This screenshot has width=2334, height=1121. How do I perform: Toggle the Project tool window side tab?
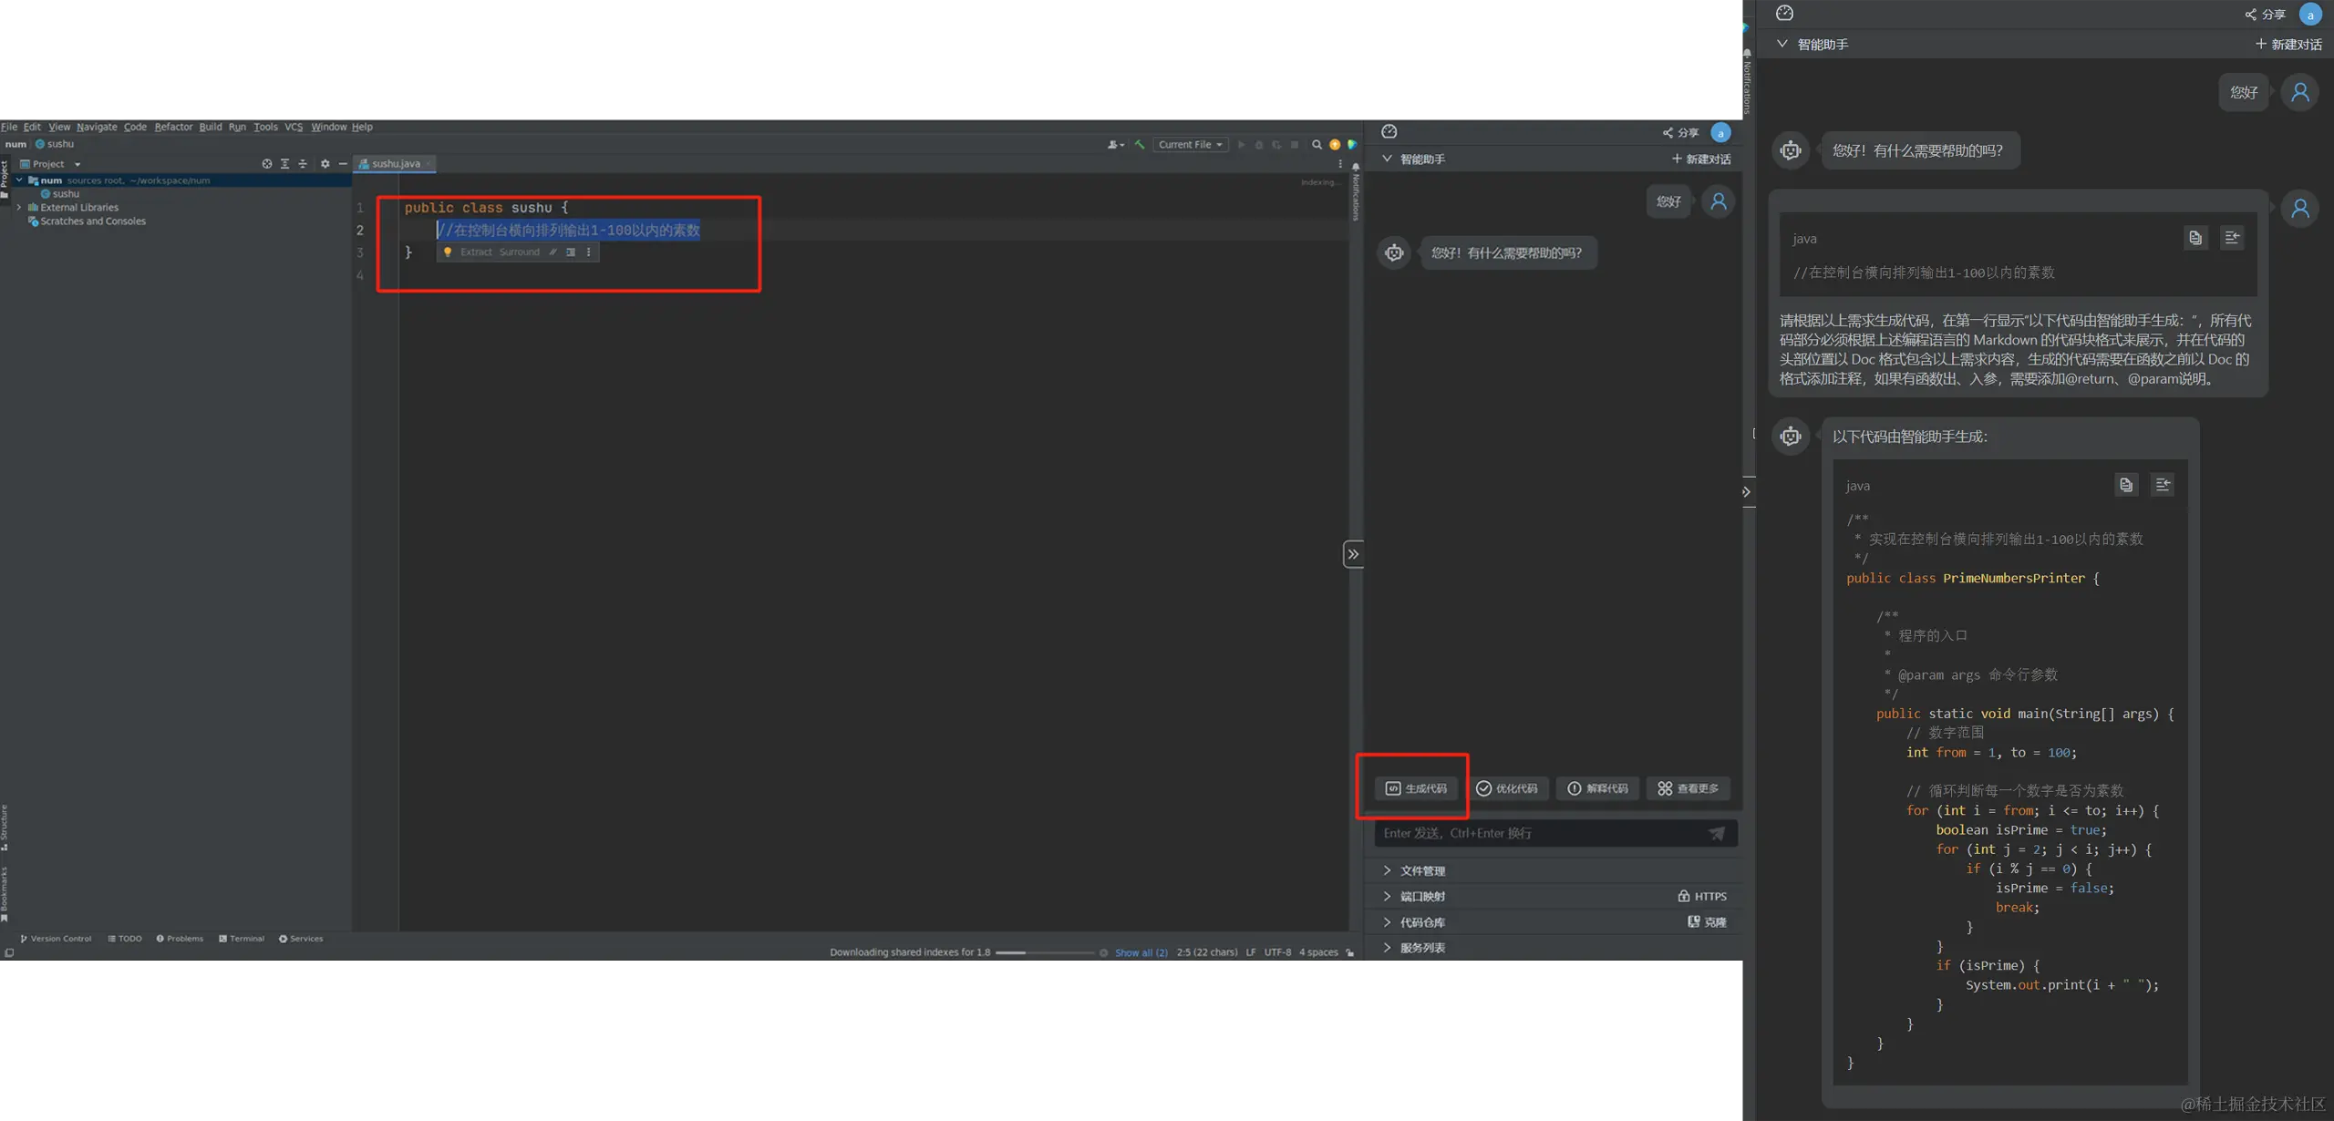click(5, 178)
